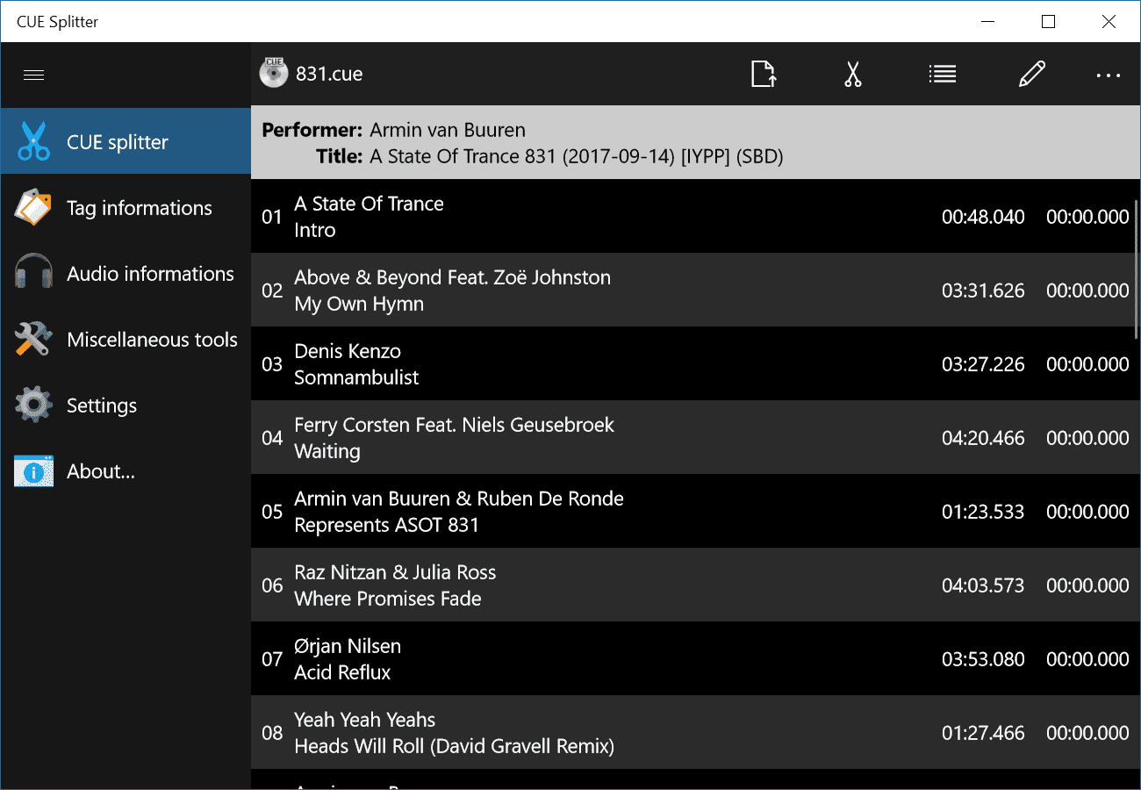Click the duration 01:23.533 of track 05
This screenshot has height=790, width=1141.
click(983, 512)
